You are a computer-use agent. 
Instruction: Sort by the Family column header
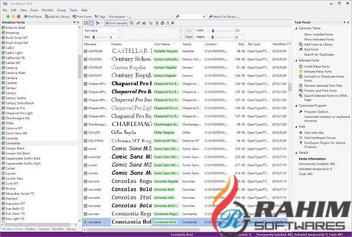coord(192,44)
